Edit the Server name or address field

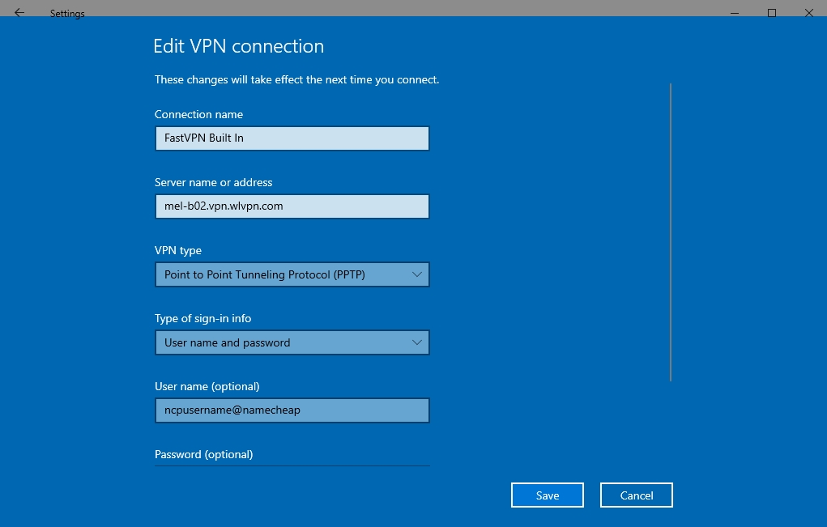pos(292,206)
